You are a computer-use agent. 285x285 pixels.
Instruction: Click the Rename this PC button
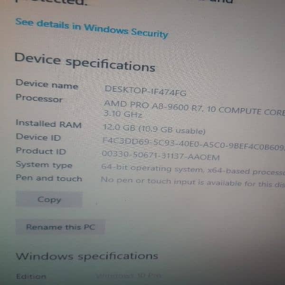(60, 227)
